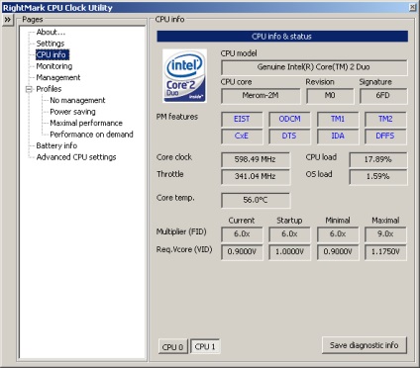420x368 pixels.
Task: Open the Settings page
Action: 51,44
